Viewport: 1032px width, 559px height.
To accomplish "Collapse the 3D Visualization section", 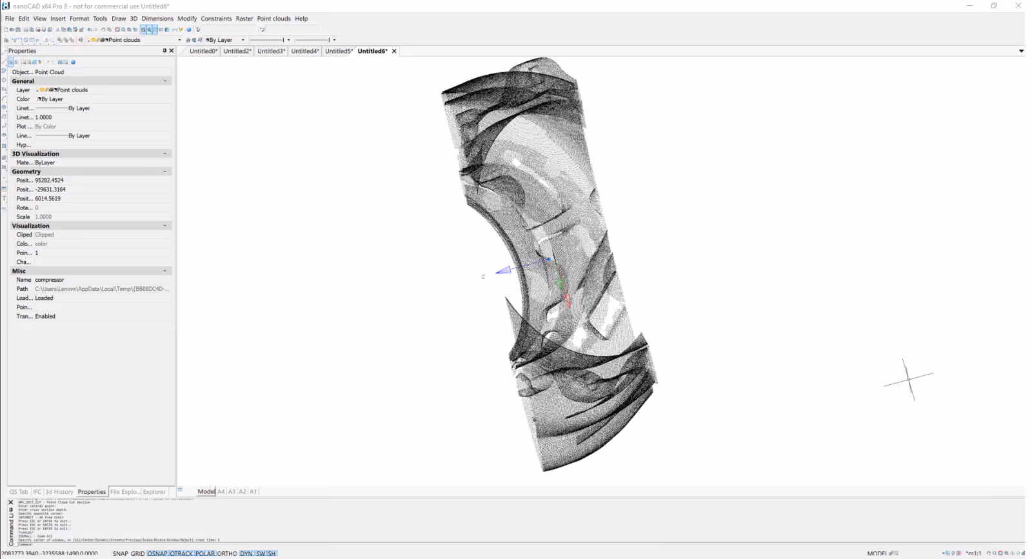I will [x=164, y=153].
